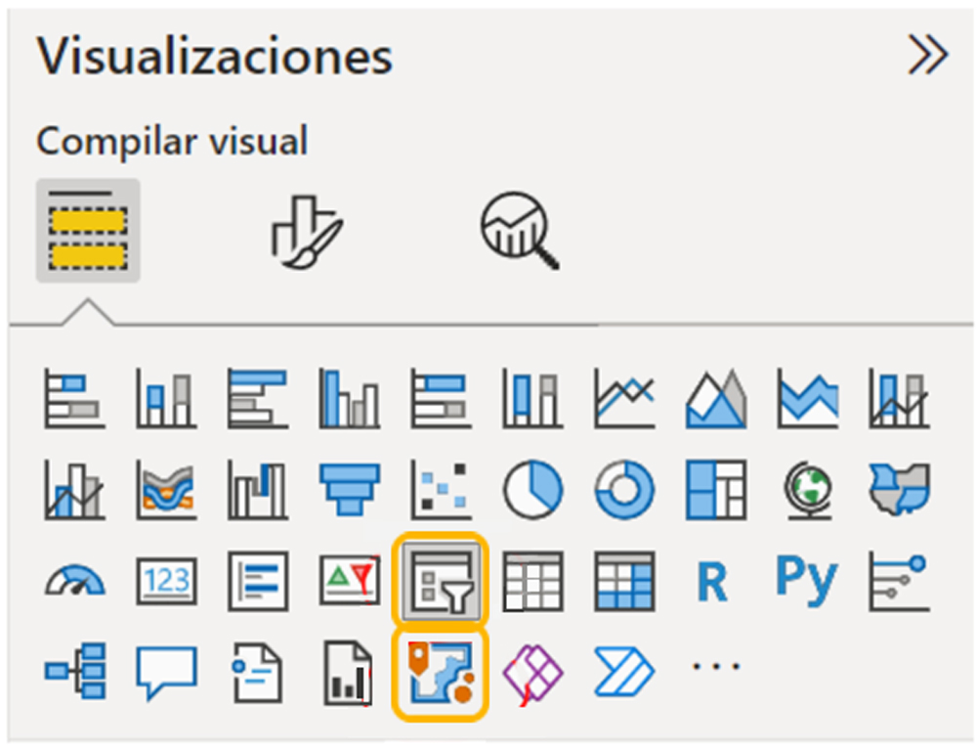Image resolution: width=977 pixels, height=752 pixels.
Task: Insert a treemap visual
Action: [716, 490]
